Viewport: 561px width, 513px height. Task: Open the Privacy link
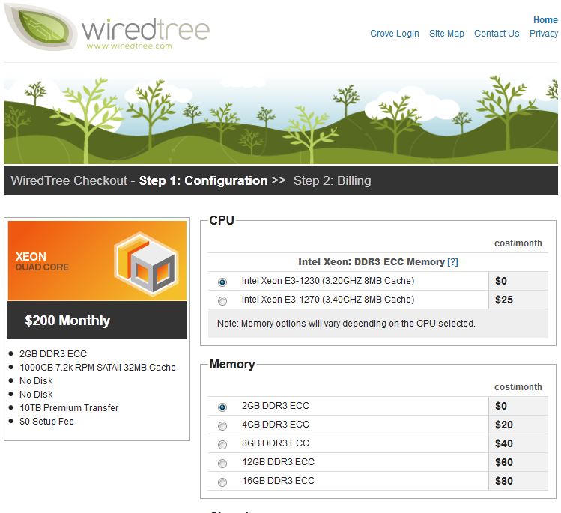tap(544, 34)
